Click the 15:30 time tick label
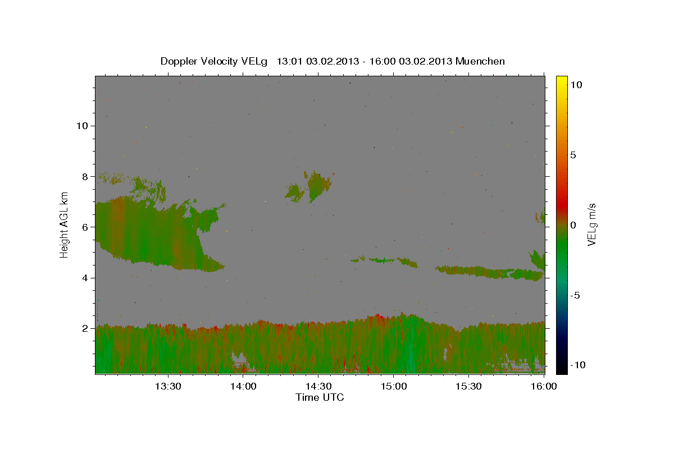 (x=468, y=387)
